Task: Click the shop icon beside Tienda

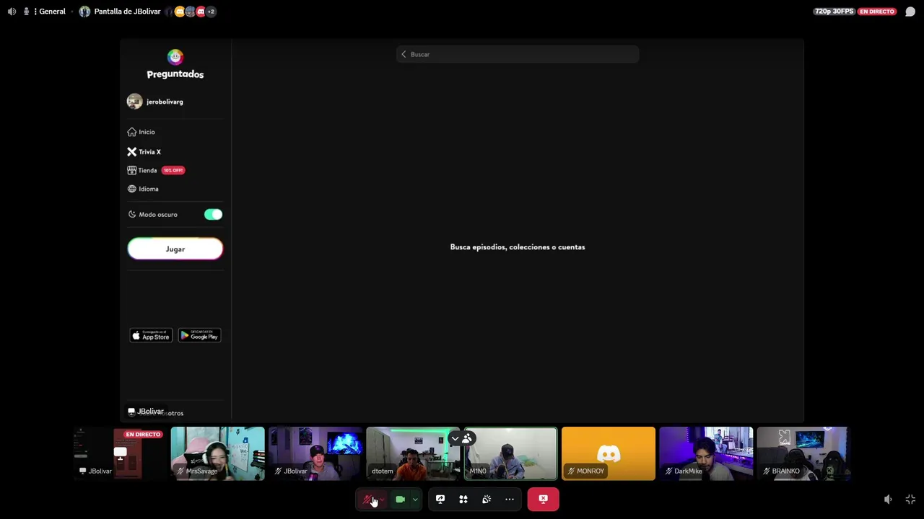Action: click(x=132, y=170)
